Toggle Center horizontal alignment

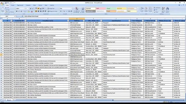click(x=38, y=11)
